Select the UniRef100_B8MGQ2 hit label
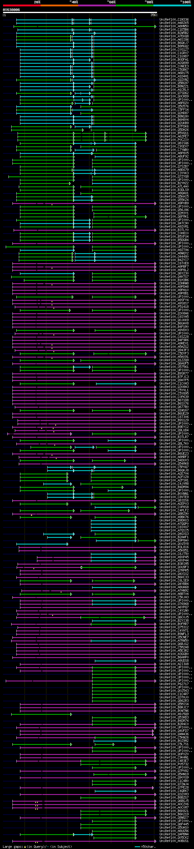 click(174, 46)
